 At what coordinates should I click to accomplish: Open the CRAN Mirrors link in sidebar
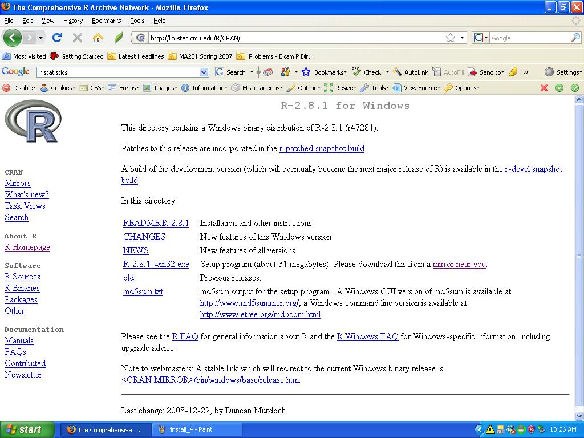tap(18, 183)
